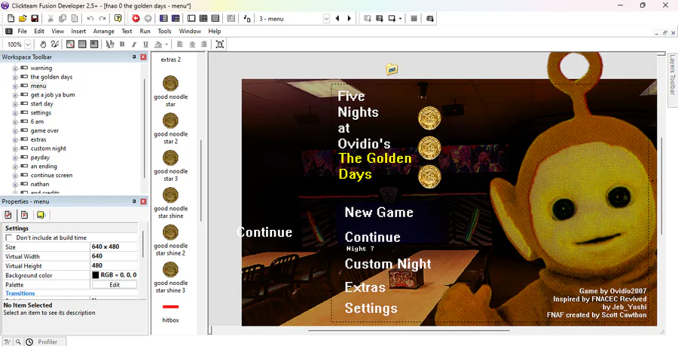The width and height of the screenshot is (678, 346).
Task: Save the application with floppy disk icon
Action: (x=35, y=19)
